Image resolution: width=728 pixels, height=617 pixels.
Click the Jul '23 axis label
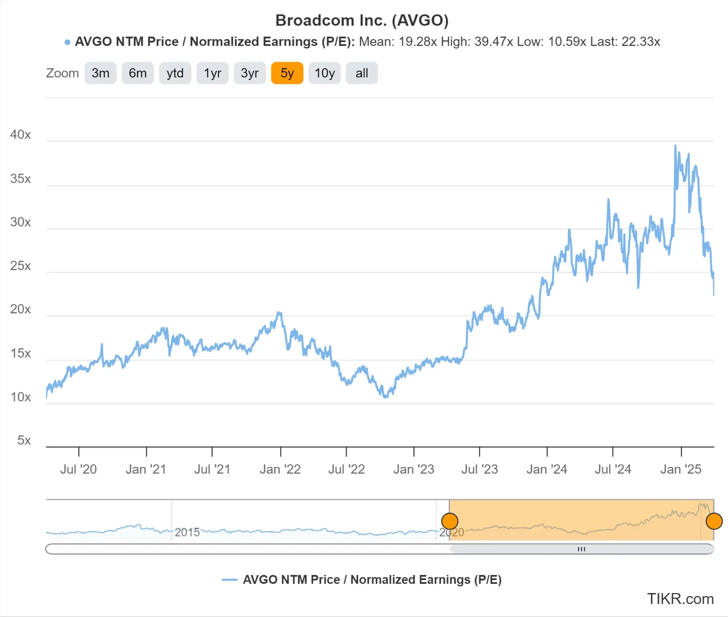479,469
